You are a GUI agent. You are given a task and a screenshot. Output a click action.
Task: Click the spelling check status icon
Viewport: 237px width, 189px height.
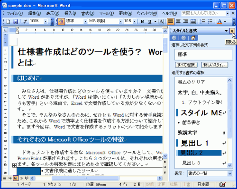[223, 184]
